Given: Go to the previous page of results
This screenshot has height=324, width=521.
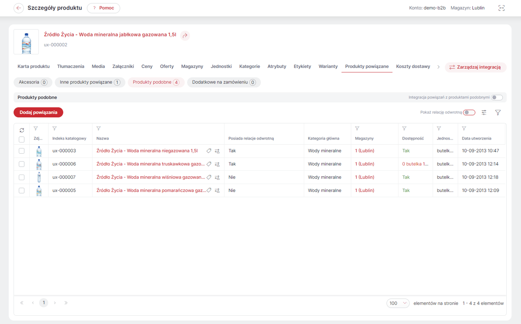Looking at the screenshot, I should tap(33, 303).
